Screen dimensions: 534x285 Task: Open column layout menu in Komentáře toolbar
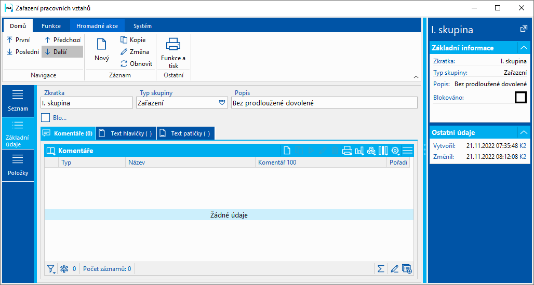pyautogui.click(x=383, y=151)
